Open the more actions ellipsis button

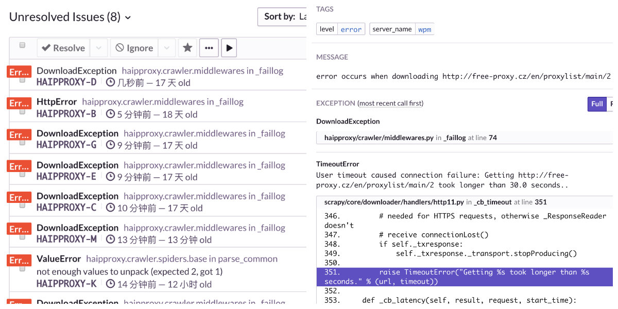click(x=209, y=48)
